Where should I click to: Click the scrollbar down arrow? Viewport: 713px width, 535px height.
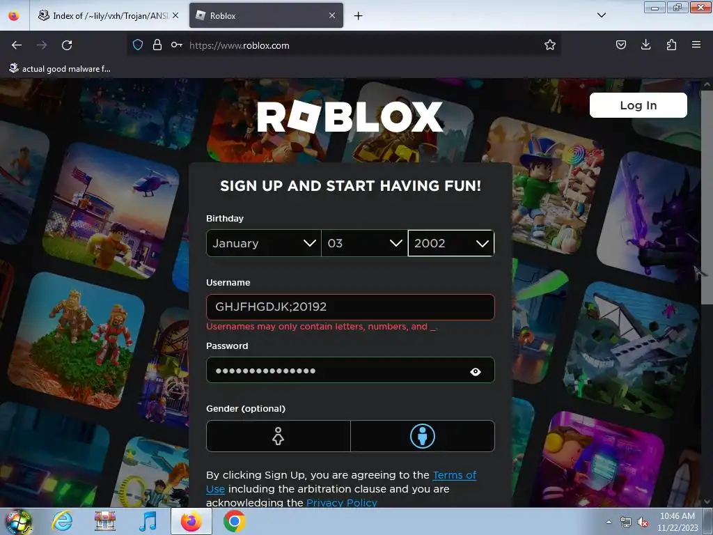point(707,502)
